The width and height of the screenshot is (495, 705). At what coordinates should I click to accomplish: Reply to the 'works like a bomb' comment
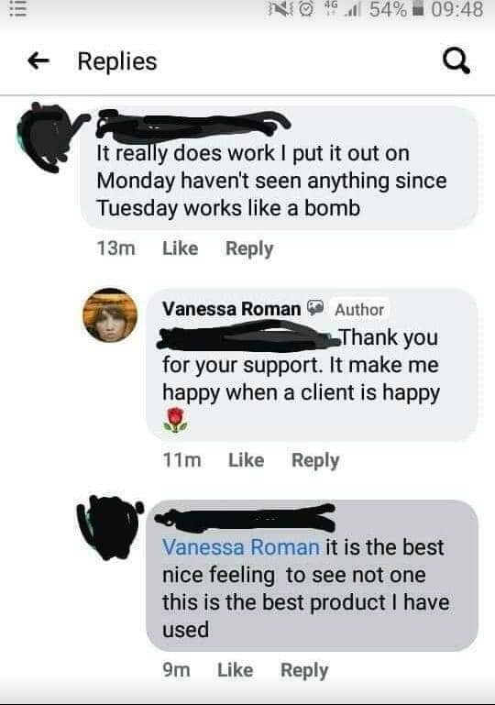click(x=249, y=248)
